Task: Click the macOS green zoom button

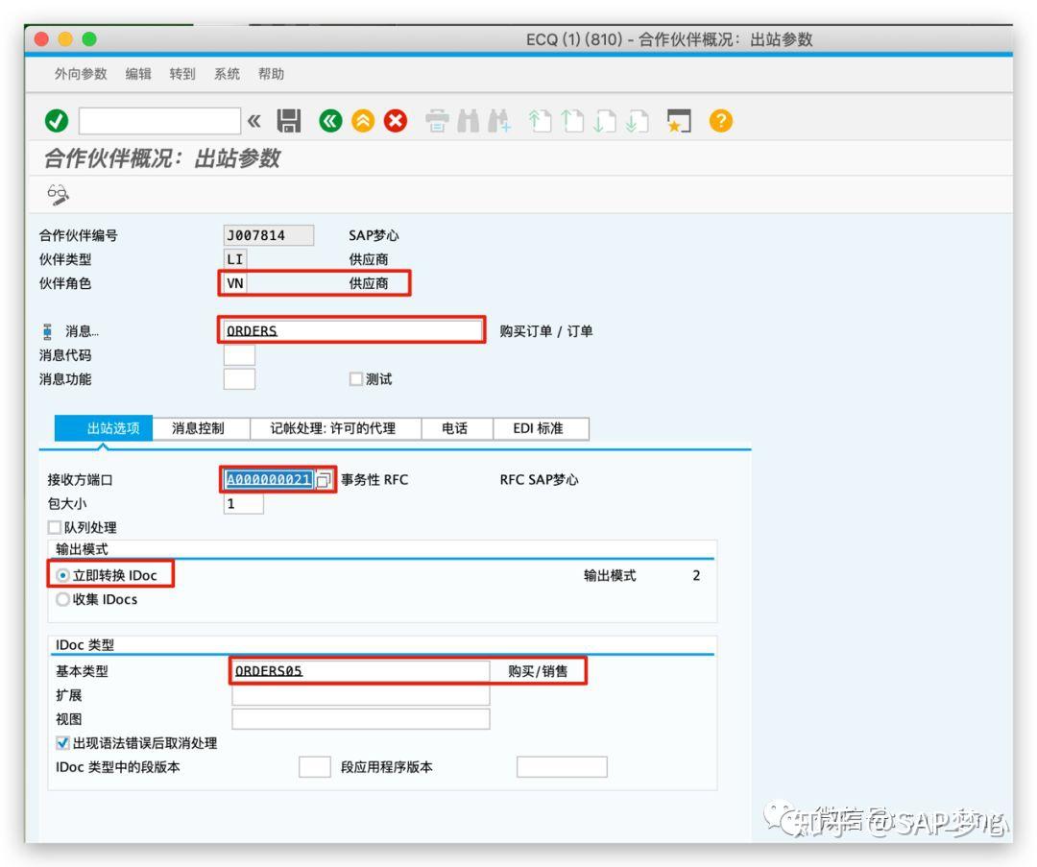Action: (x=89, y=39)
